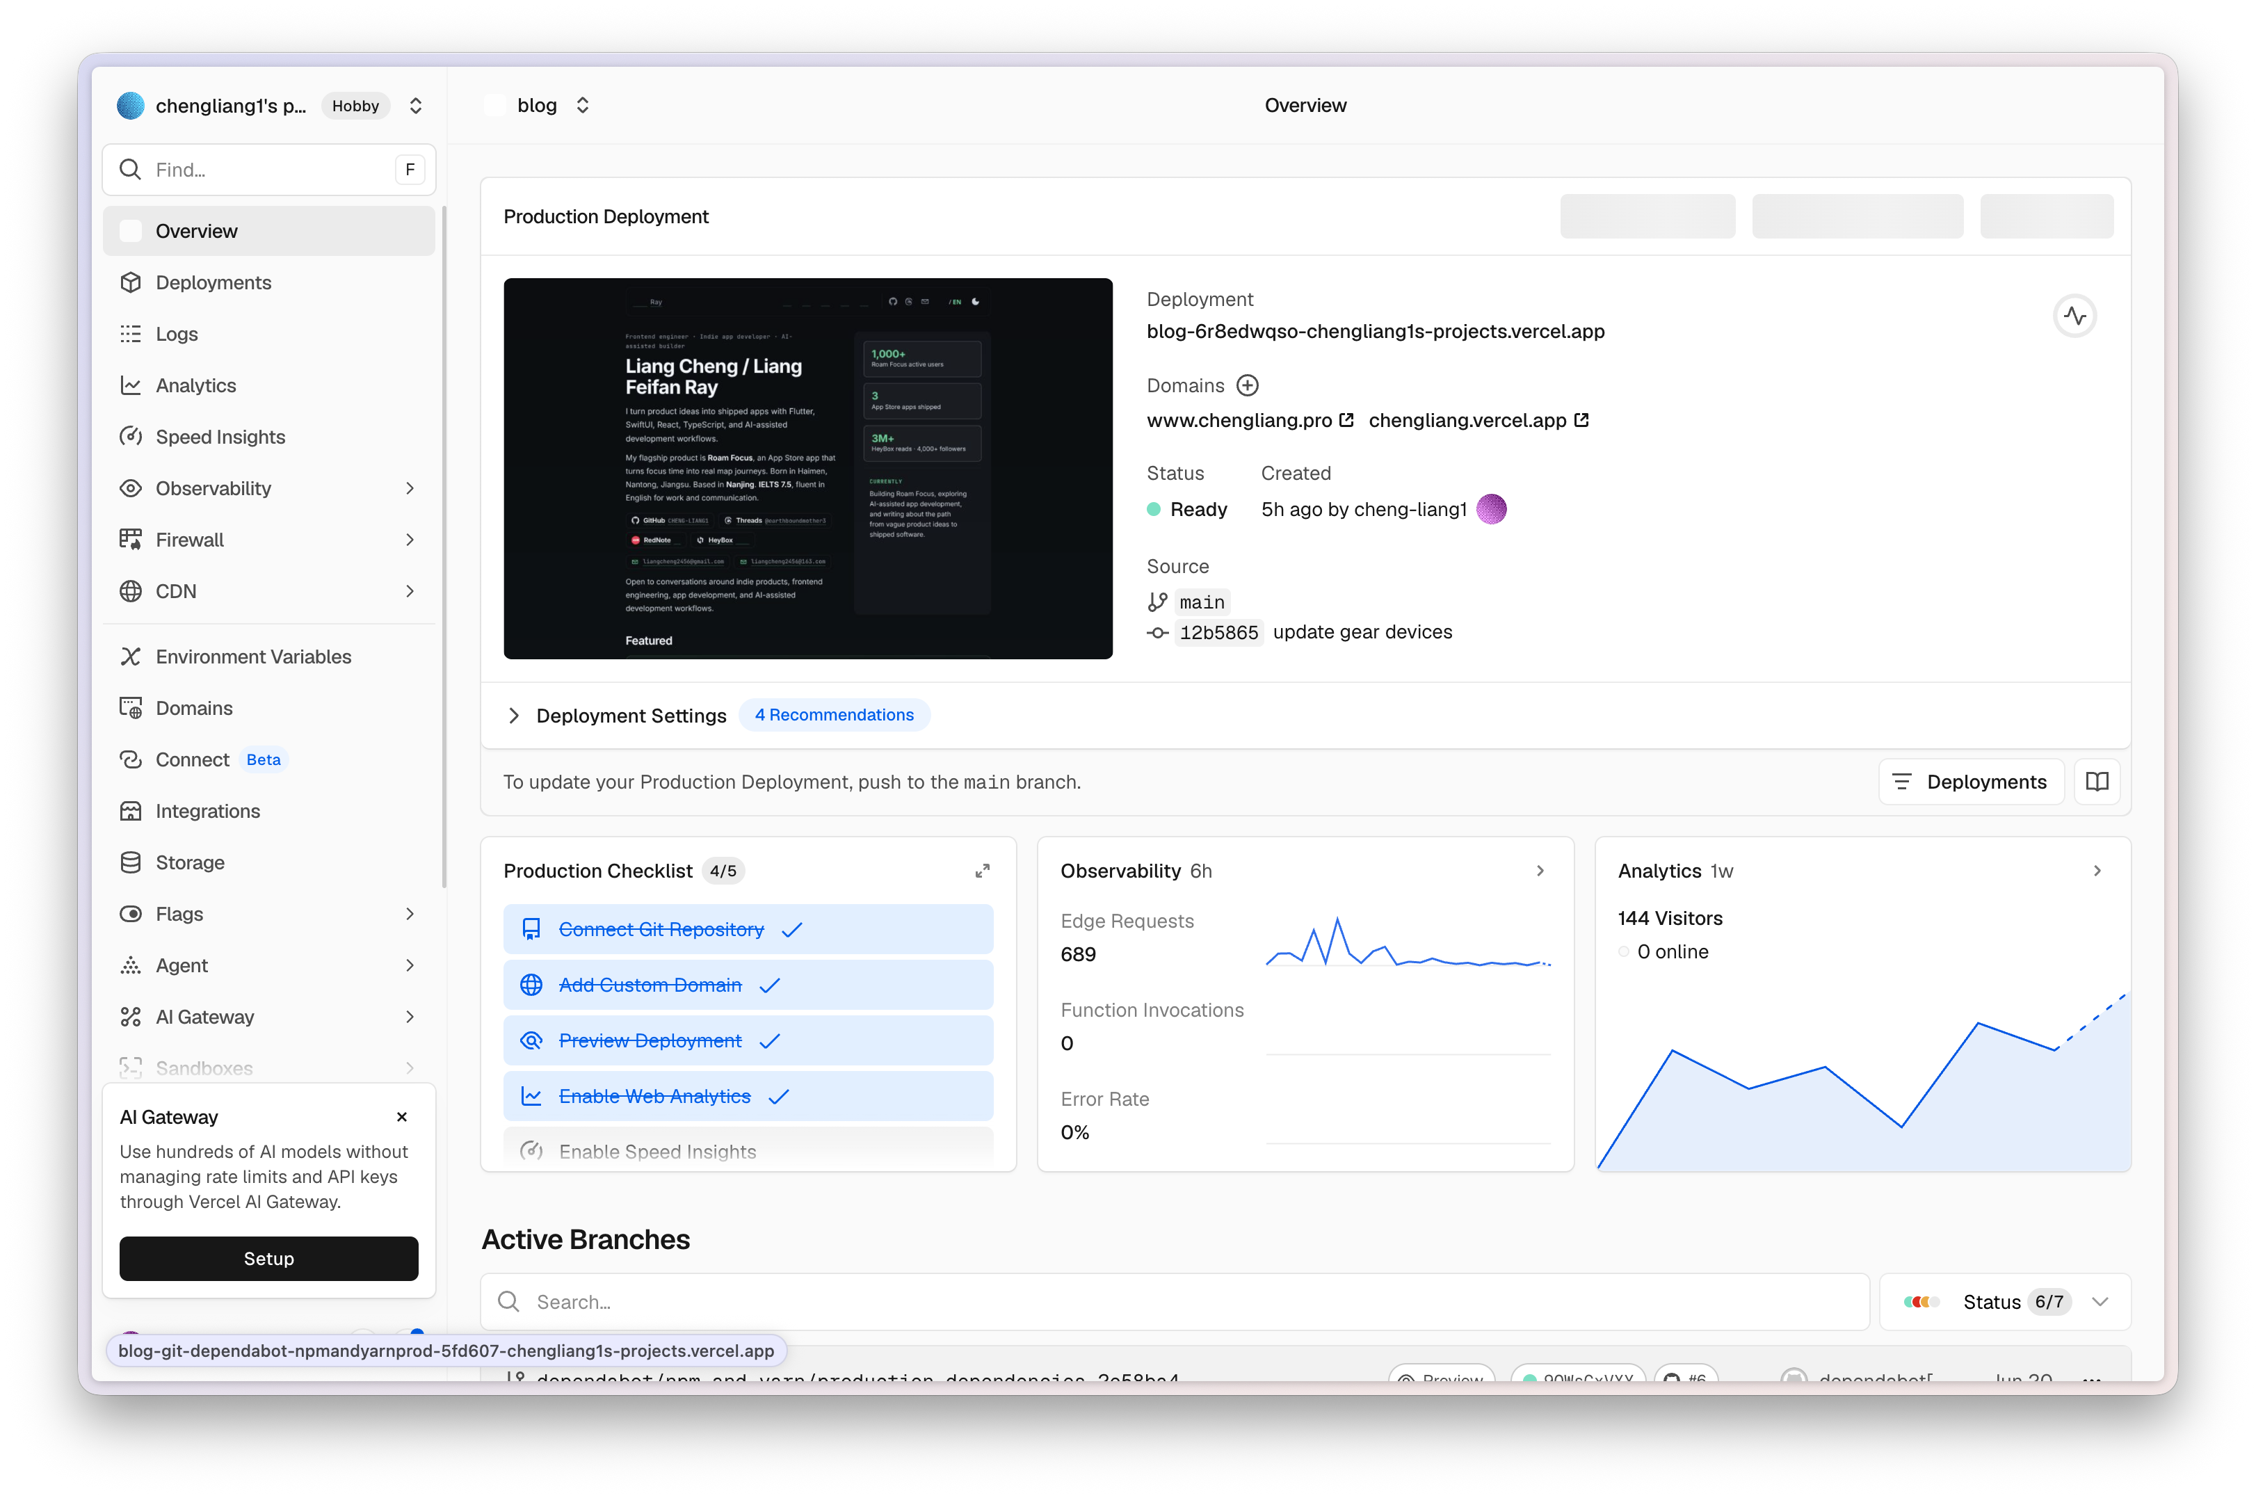Click the CDN globe icon
This screenshot has width=2256, height=1498.
point(131,591)
